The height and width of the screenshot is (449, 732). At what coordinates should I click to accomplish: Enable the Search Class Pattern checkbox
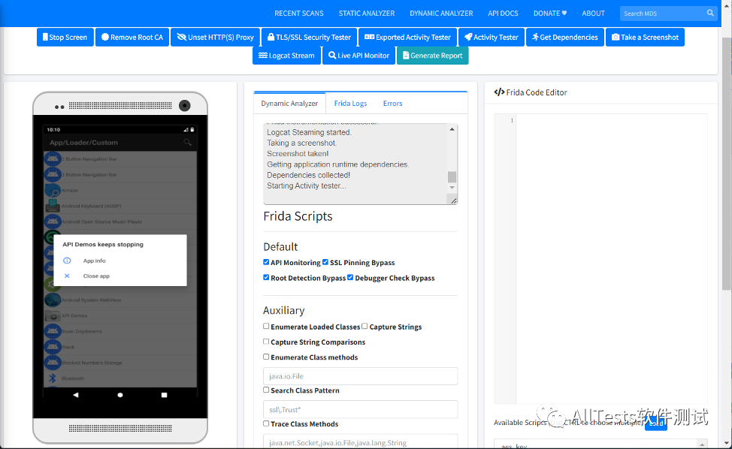(x=266, y=390)
